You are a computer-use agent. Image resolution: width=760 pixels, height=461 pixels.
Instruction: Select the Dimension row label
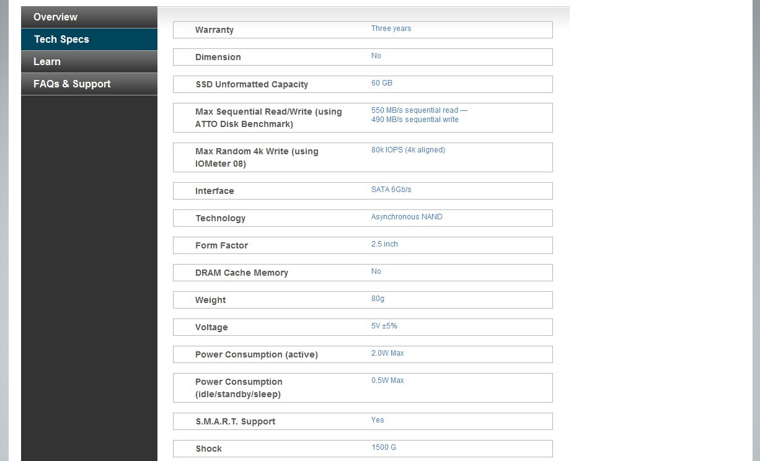[x=218, y=57]
